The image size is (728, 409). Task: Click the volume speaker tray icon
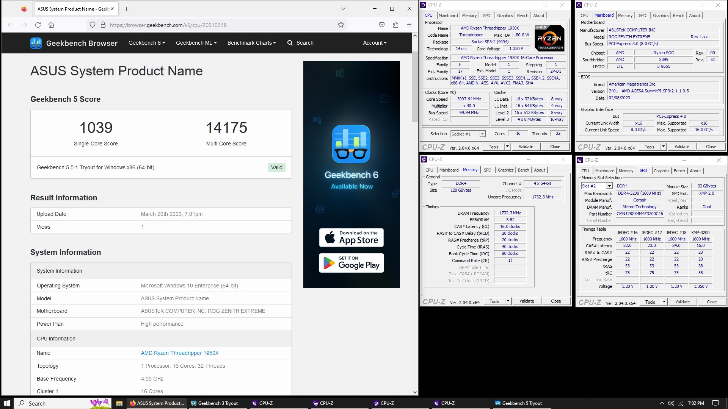(671, 403)
